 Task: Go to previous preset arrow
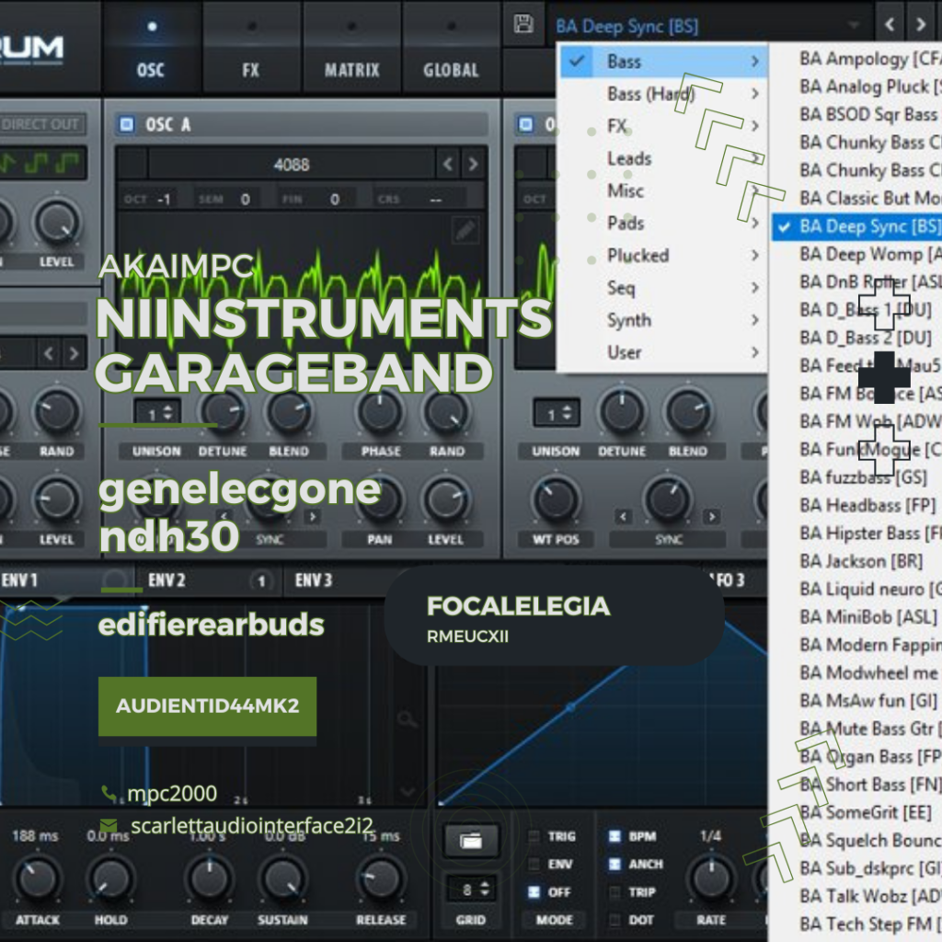pyautogui.click(x=890, y=24)
